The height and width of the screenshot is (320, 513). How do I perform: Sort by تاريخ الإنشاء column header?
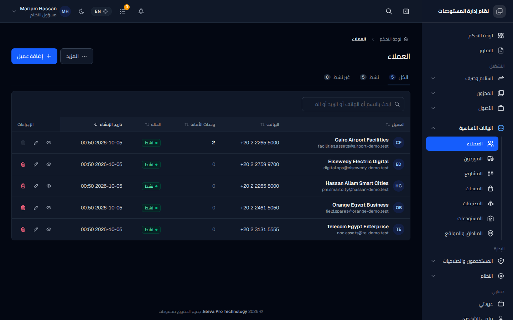click(108, 124)
